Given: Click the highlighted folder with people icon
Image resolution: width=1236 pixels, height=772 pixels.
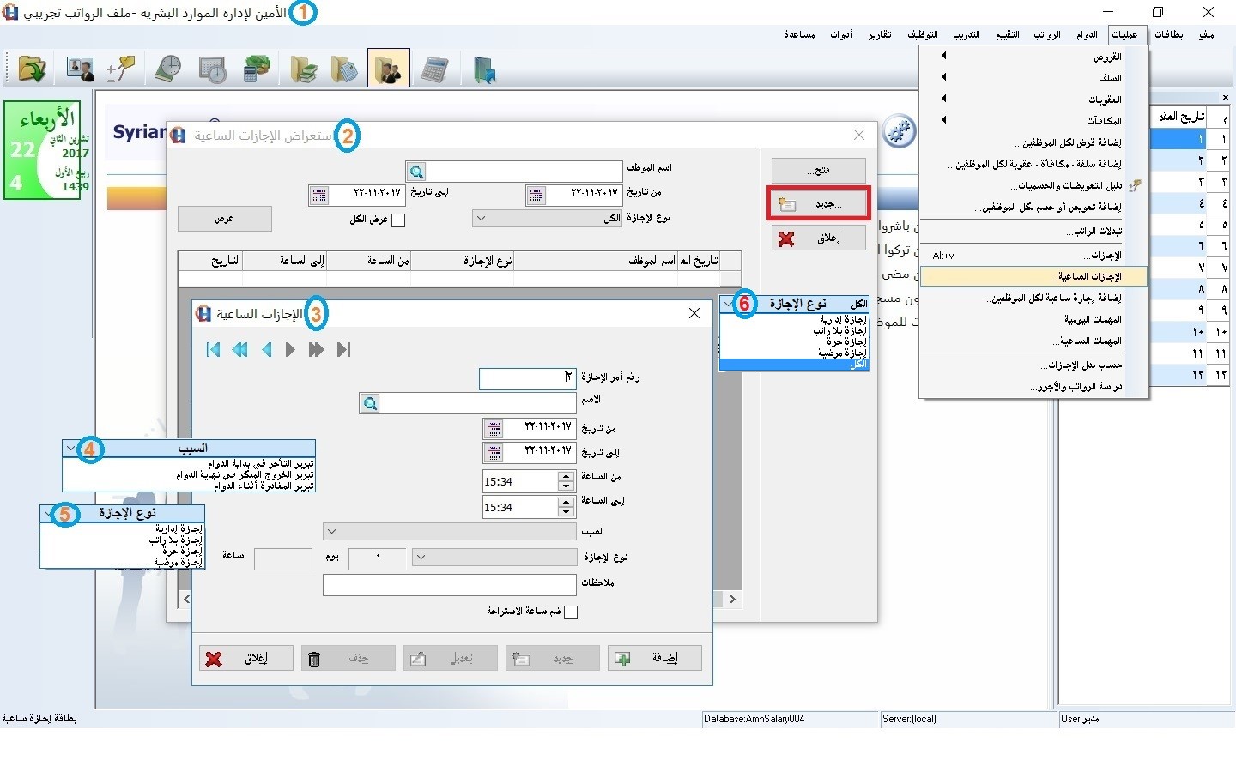Looking at the screenshot, I should click(389, 69).
